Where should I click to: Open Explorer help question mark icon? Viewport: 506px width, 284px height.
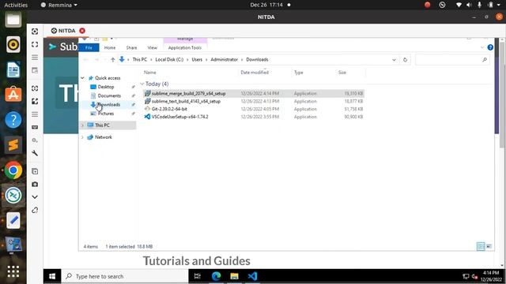pos(490,47)
